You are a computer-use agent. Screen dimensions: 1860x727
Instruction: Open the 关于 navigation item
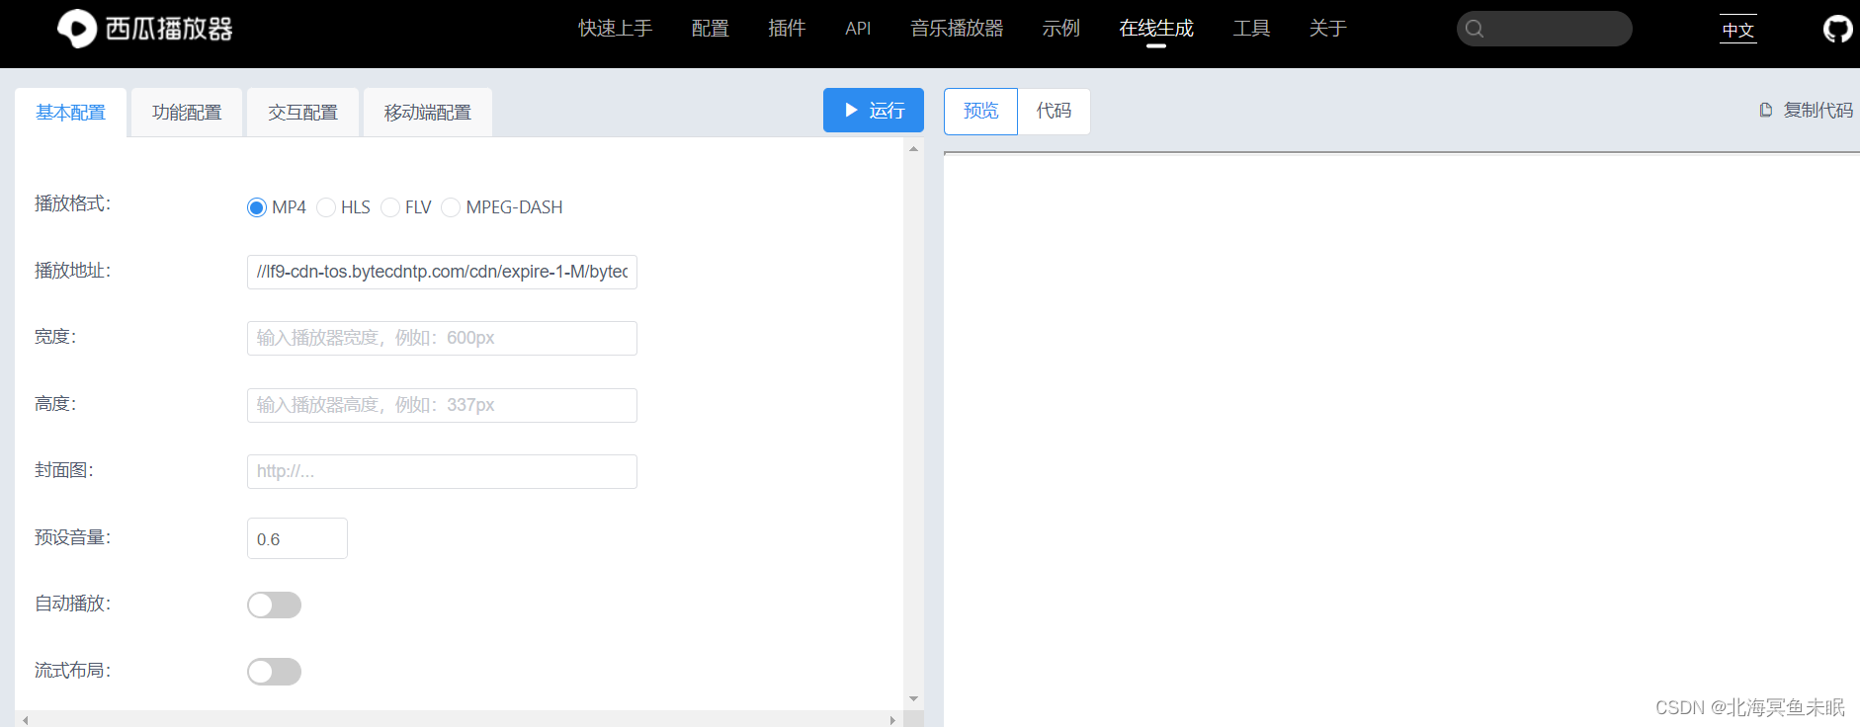[1328, 29]
